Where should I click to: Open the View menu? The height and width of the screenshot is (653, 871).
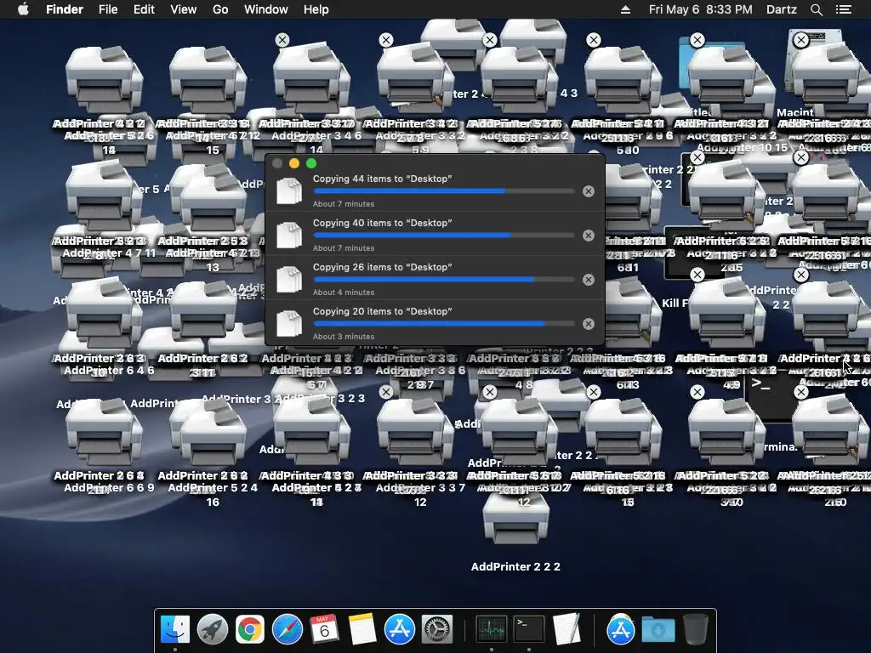pos(184,9)
